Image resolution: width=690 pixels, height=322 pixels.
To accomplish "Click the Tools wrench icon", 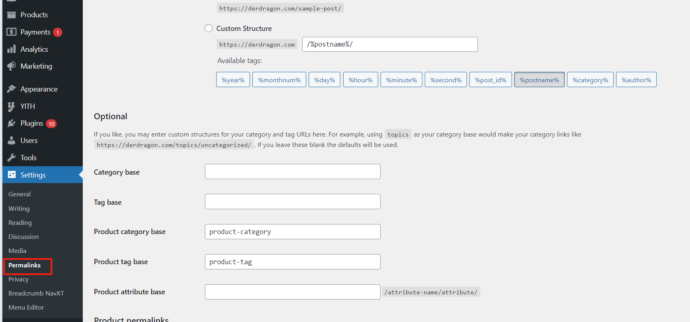I will [12, 158].
